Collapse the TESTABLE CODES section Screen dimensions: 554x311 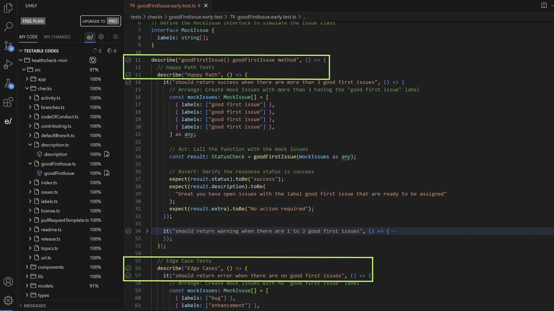(21, 51)
